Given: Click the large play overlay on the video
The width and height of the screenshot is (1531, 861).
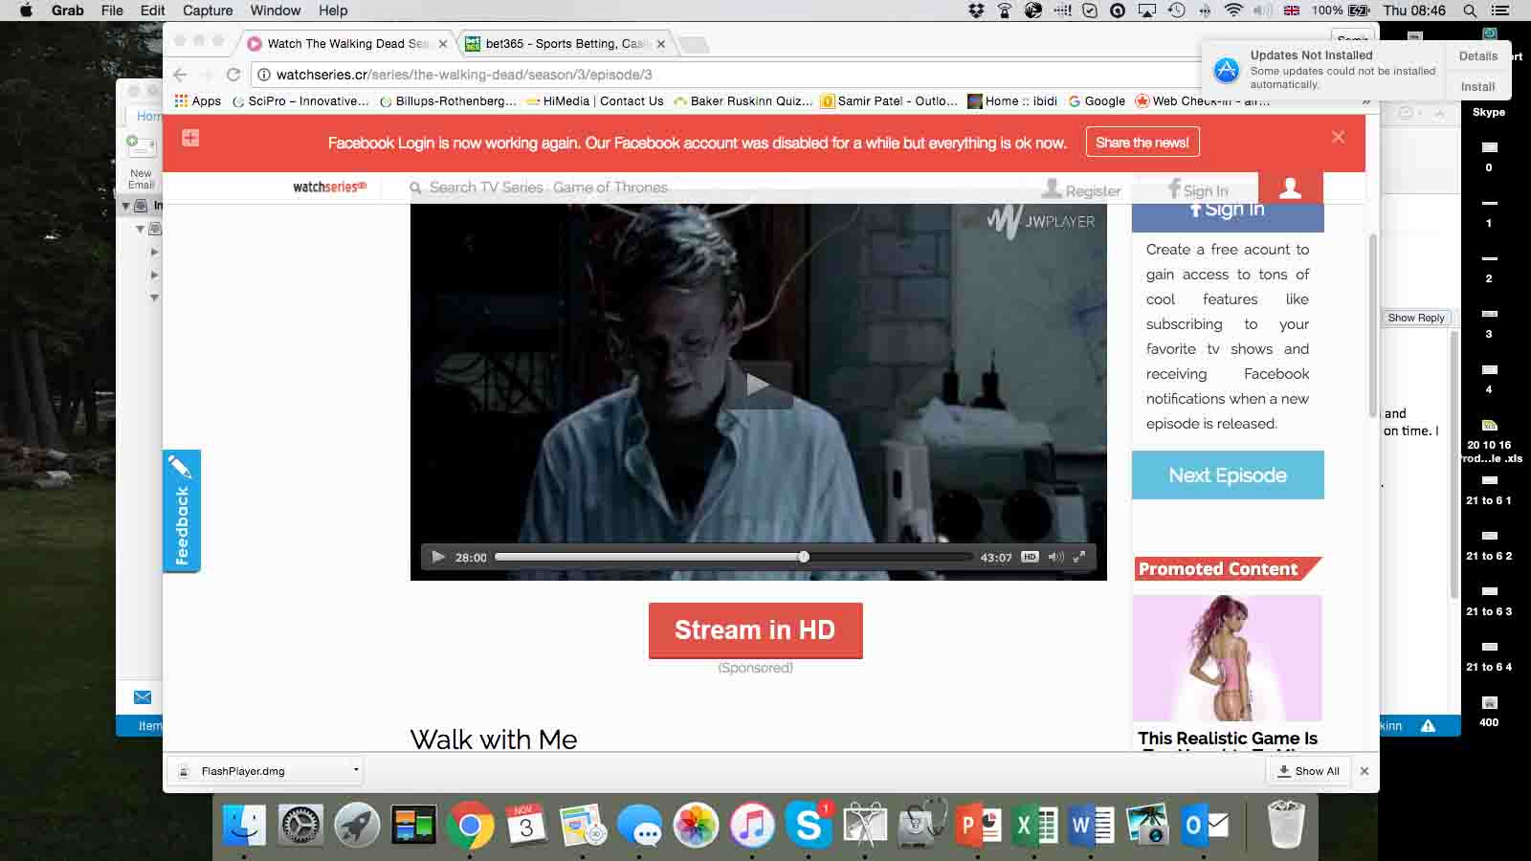Looking at the screenshot, I should pos(758,385).
